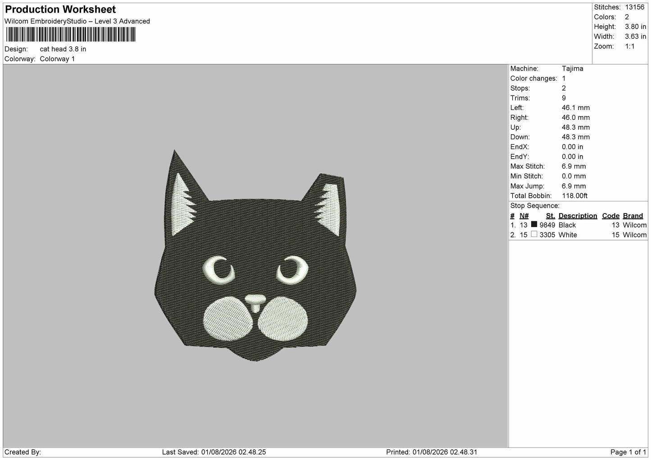Click the "Last Saved: 01/08/2026 02.48.25" footer text
The height and width of the screenshot is (460, 651).
point(214,452)
